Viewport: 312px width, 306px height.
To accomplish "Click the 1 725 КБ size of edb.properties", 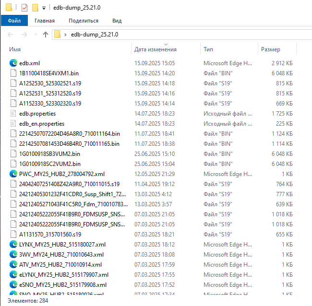I will [282, 114].
